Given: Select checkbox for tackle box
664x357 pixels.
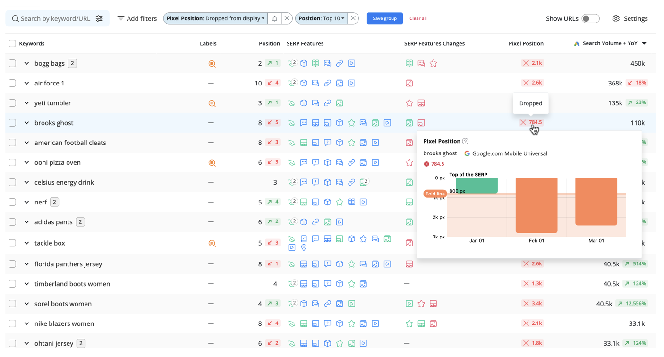Looking at the screenshot, I should (x=12, y=243).
